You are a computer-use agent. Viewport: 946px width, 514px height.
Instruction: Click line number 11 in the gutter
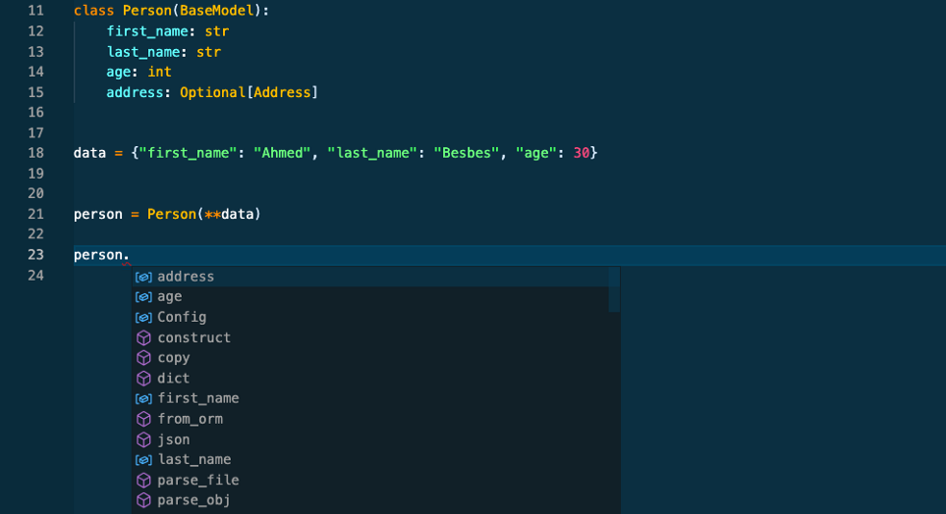[x=35, y=11]
